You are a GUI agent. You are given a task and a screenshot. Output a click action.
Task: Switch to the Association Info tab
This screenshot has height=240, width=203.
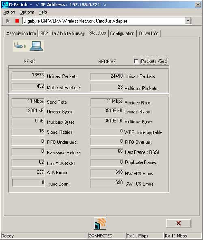click(x=21, y=33)
